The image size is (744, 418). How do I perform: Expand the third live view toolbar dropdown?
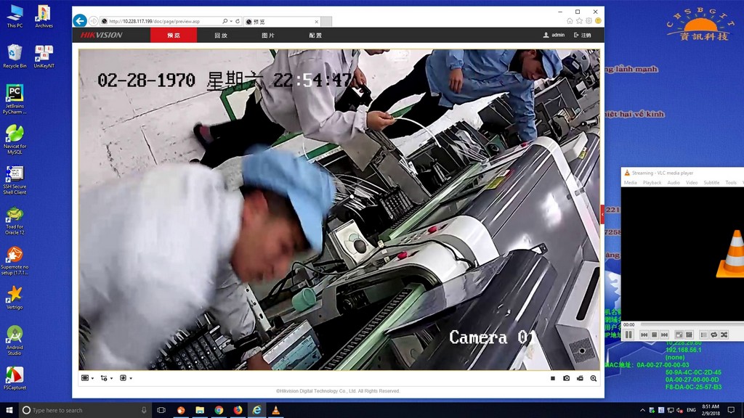point(126,378)
